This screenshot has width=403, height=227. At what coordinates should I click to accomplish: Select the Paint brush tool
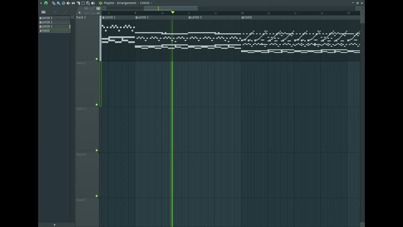pyautogui.click(x=58, y=3)
